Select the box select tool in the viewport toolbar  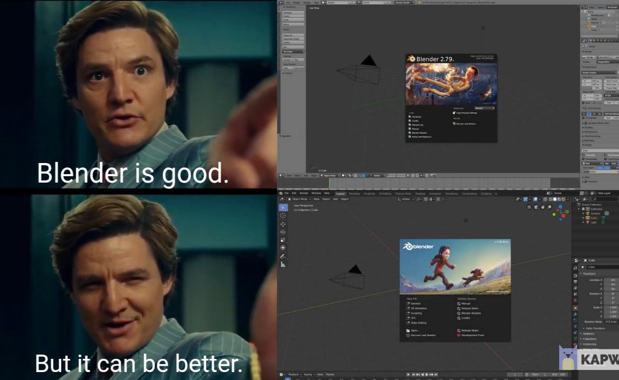click(x=284, y=208)
